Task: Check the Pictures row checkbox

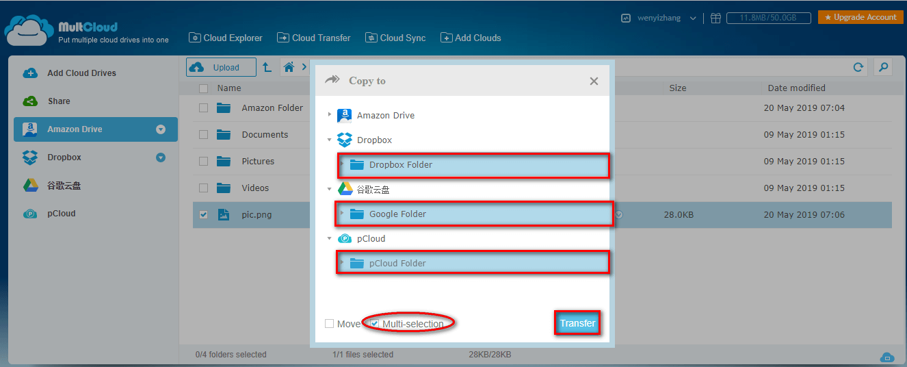Action: (203, 161)
